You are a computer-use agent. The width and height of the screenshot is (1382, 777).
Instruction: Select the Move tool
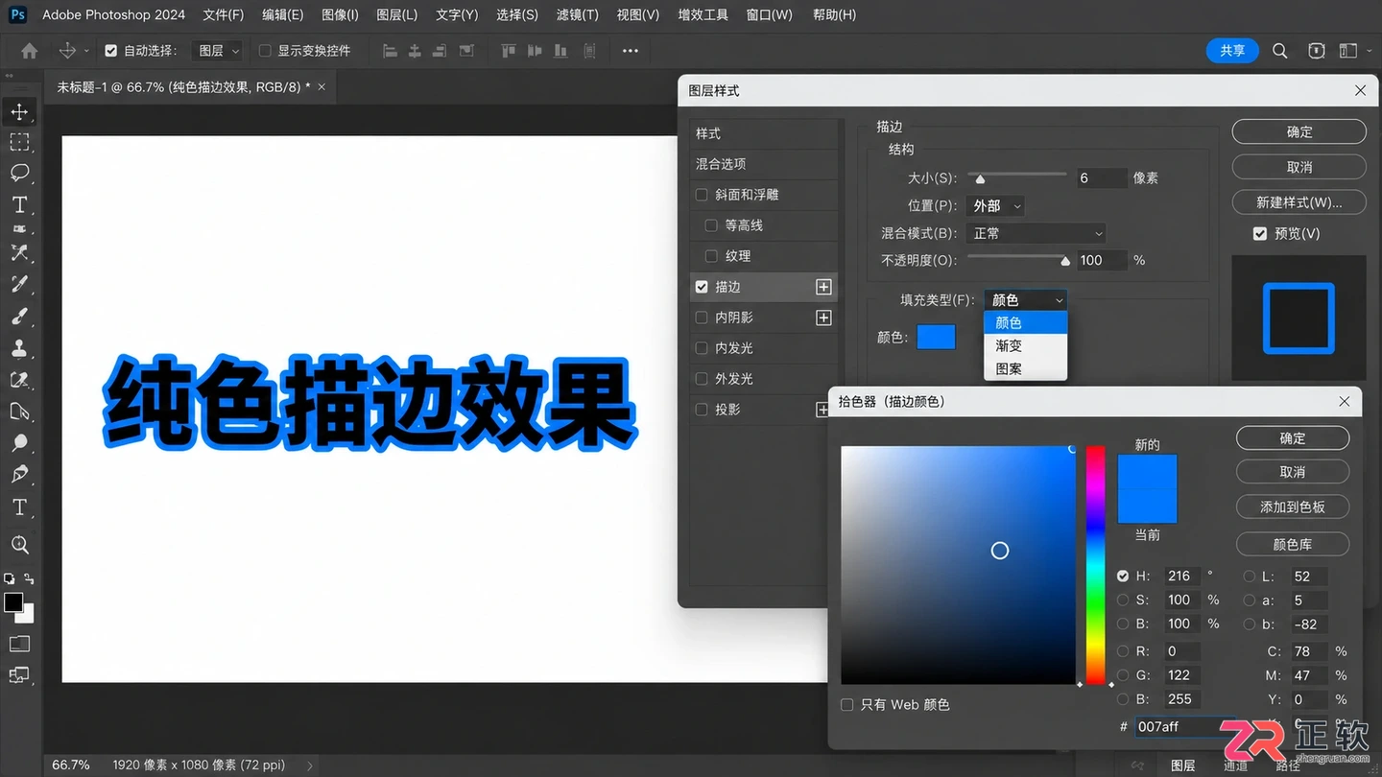[x=19, y=112]
